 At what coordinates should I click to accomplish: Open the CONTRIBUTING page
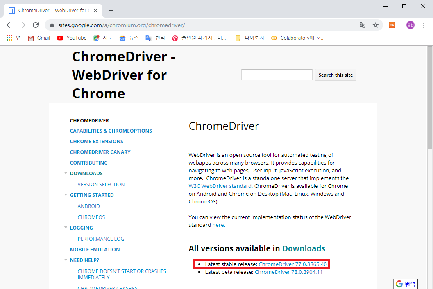pos(88,163)
